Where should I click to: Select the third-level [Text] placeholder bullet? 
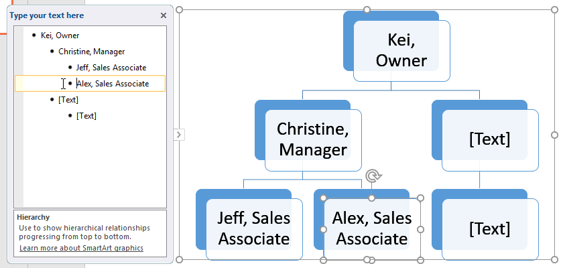(x=86, y=116)
